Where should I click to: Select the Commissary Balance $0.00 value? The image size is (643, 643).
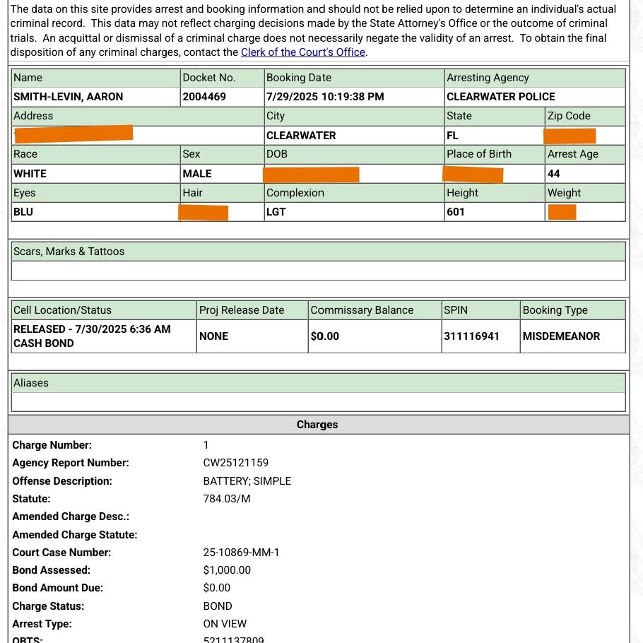325,336
